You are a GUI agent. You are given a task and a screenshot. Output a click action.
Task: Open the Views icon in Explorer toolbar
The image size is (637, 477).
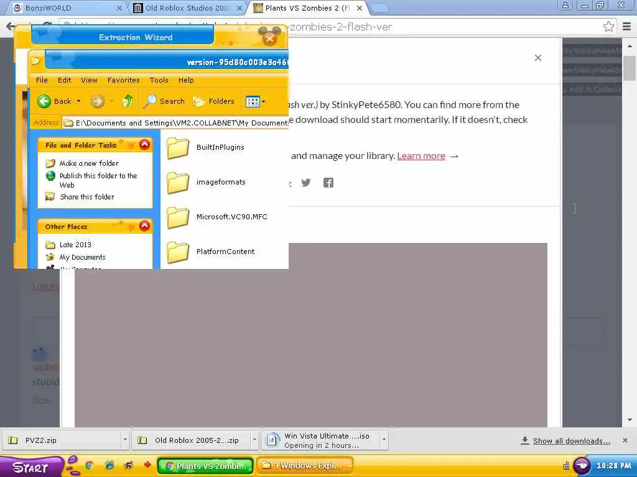253,101
